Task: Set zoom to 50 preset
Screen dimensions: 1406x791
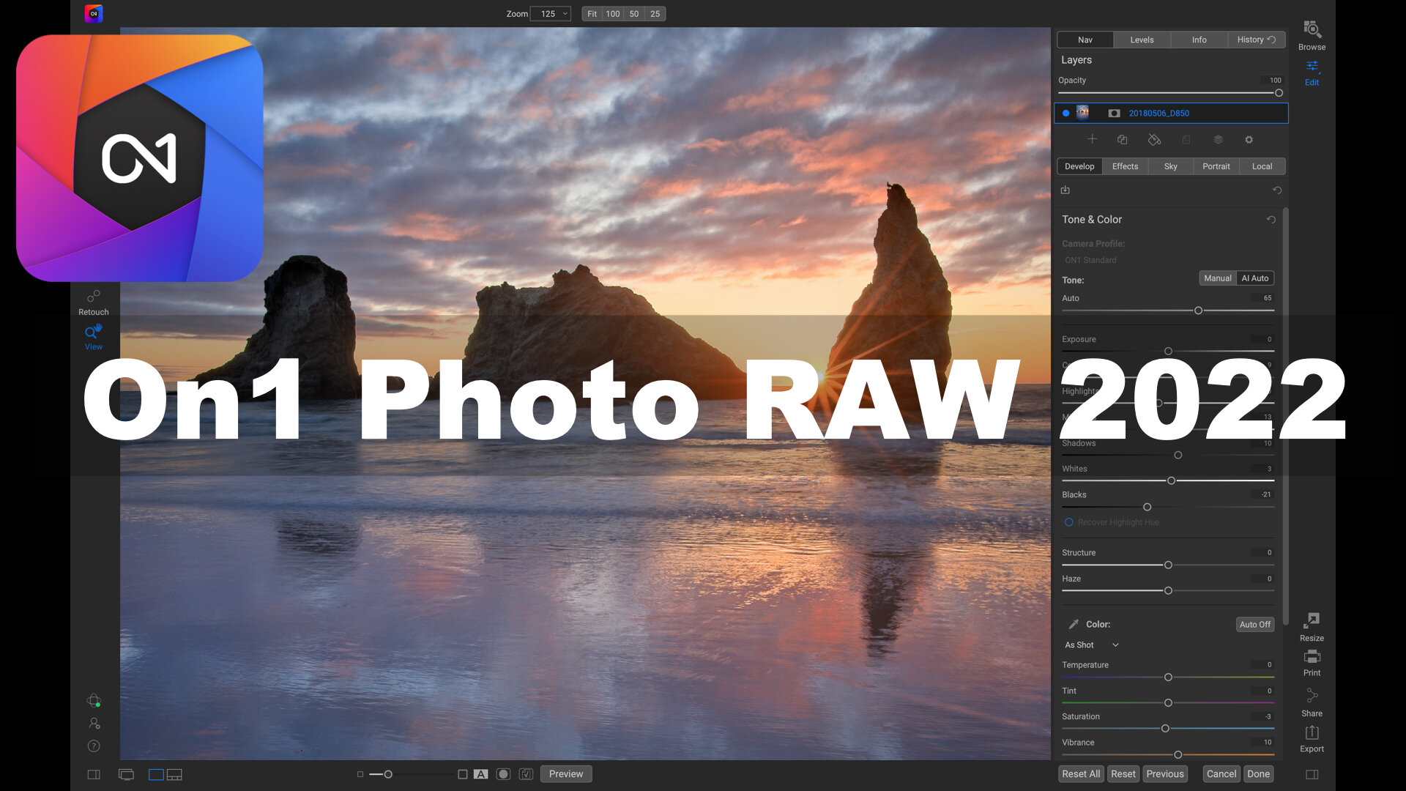Action: [634, 14]
